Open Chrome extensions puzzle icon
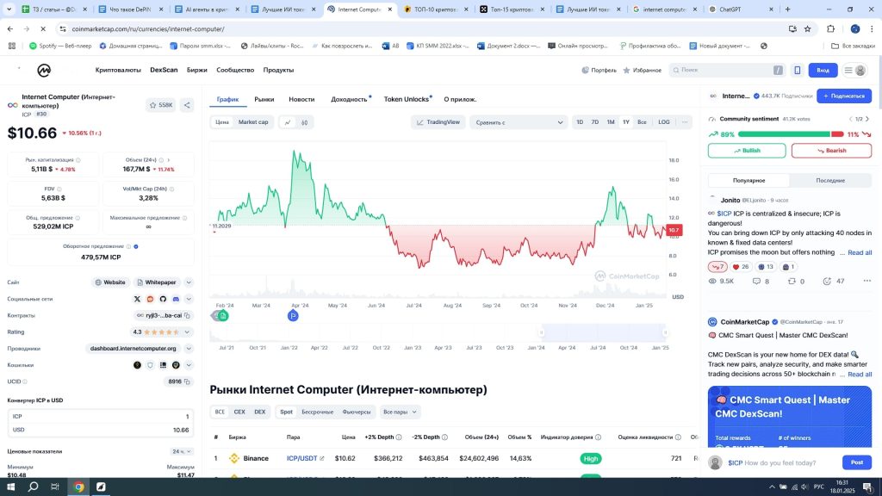Screen dimensions: 882x496 tap(831, 28)
